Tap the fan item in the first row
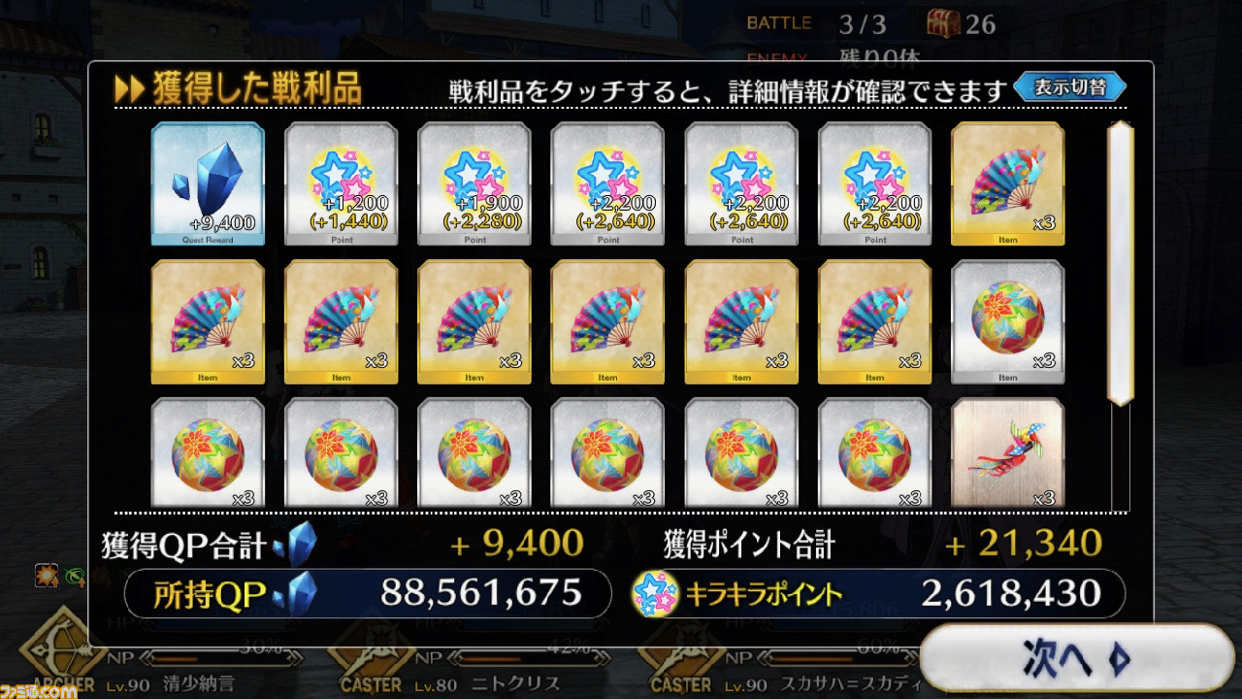 tap(1007, 183)
